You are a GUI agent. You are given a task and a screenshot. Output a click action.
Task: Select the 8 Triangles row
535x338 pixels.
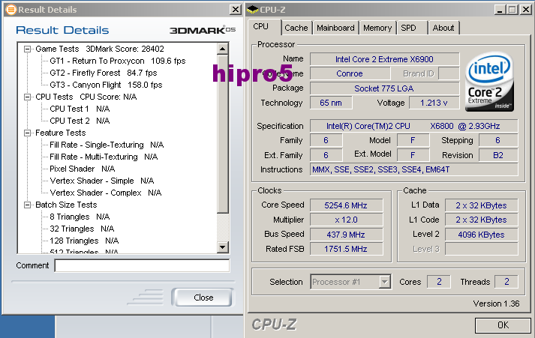[x=80, y=217]
